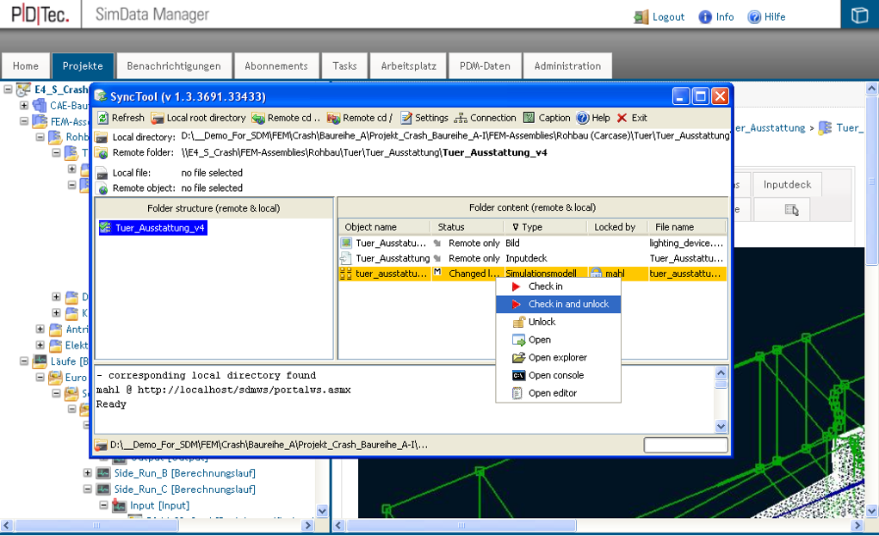Image resolution: width=879 pixels, height=536 pixels.
Task: Open SyncTool Settings
Action: [x=424, y=118]
